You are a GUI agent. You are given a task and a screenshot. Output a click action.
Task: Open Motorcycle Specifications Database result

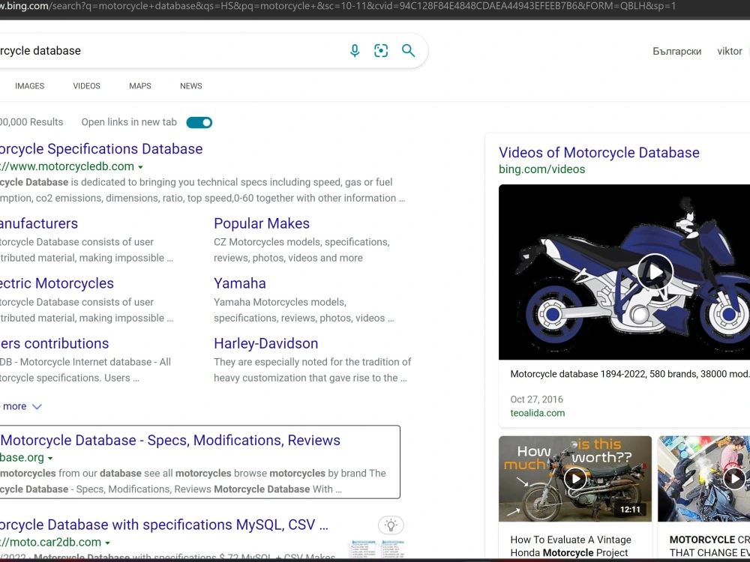point(101,149)
